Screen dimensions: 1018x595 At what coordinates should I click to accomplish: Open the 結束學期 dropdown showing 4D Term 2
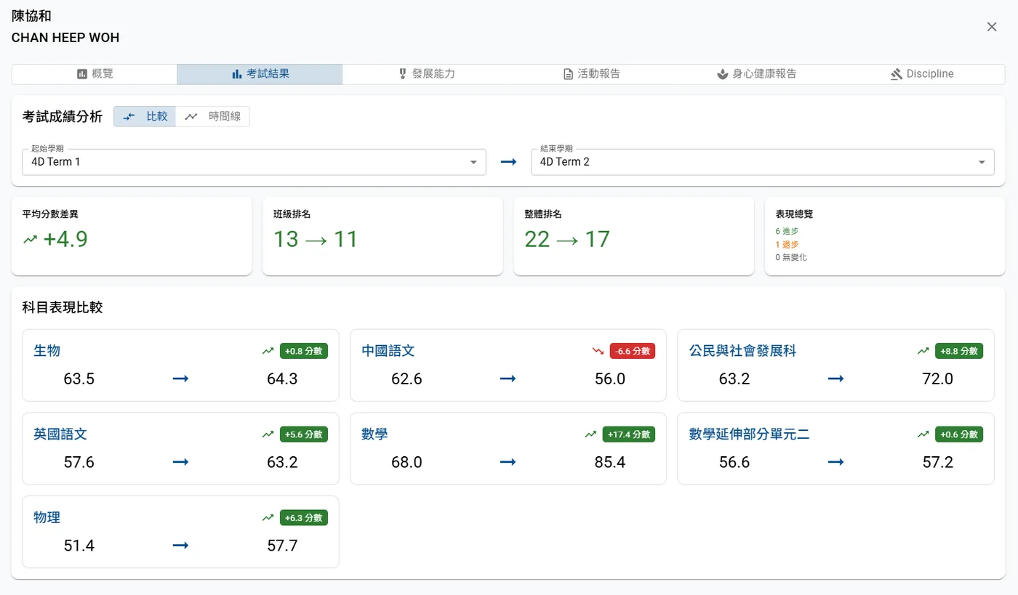762,162
